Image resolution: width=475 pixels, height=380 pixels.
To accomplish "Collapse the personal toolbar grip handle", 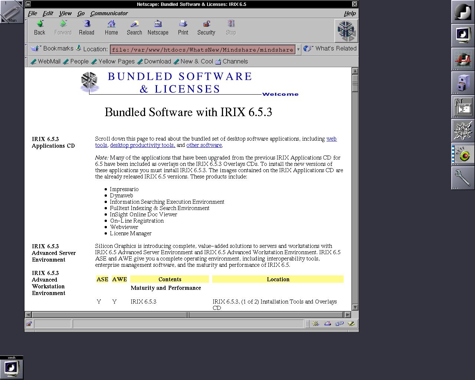I will tap(26, 62).
